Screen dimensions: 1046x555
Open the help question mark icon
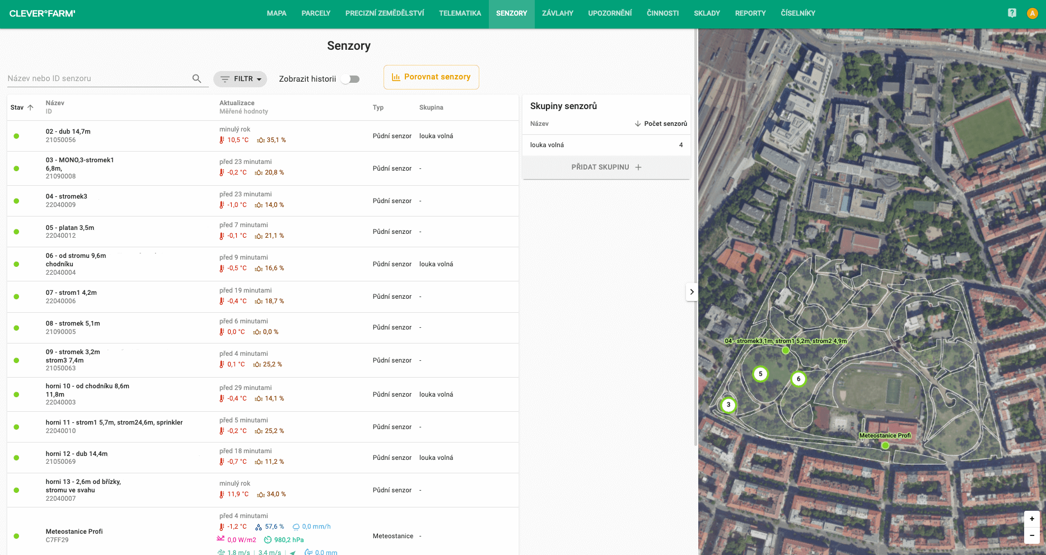[x=1012, y=12]
